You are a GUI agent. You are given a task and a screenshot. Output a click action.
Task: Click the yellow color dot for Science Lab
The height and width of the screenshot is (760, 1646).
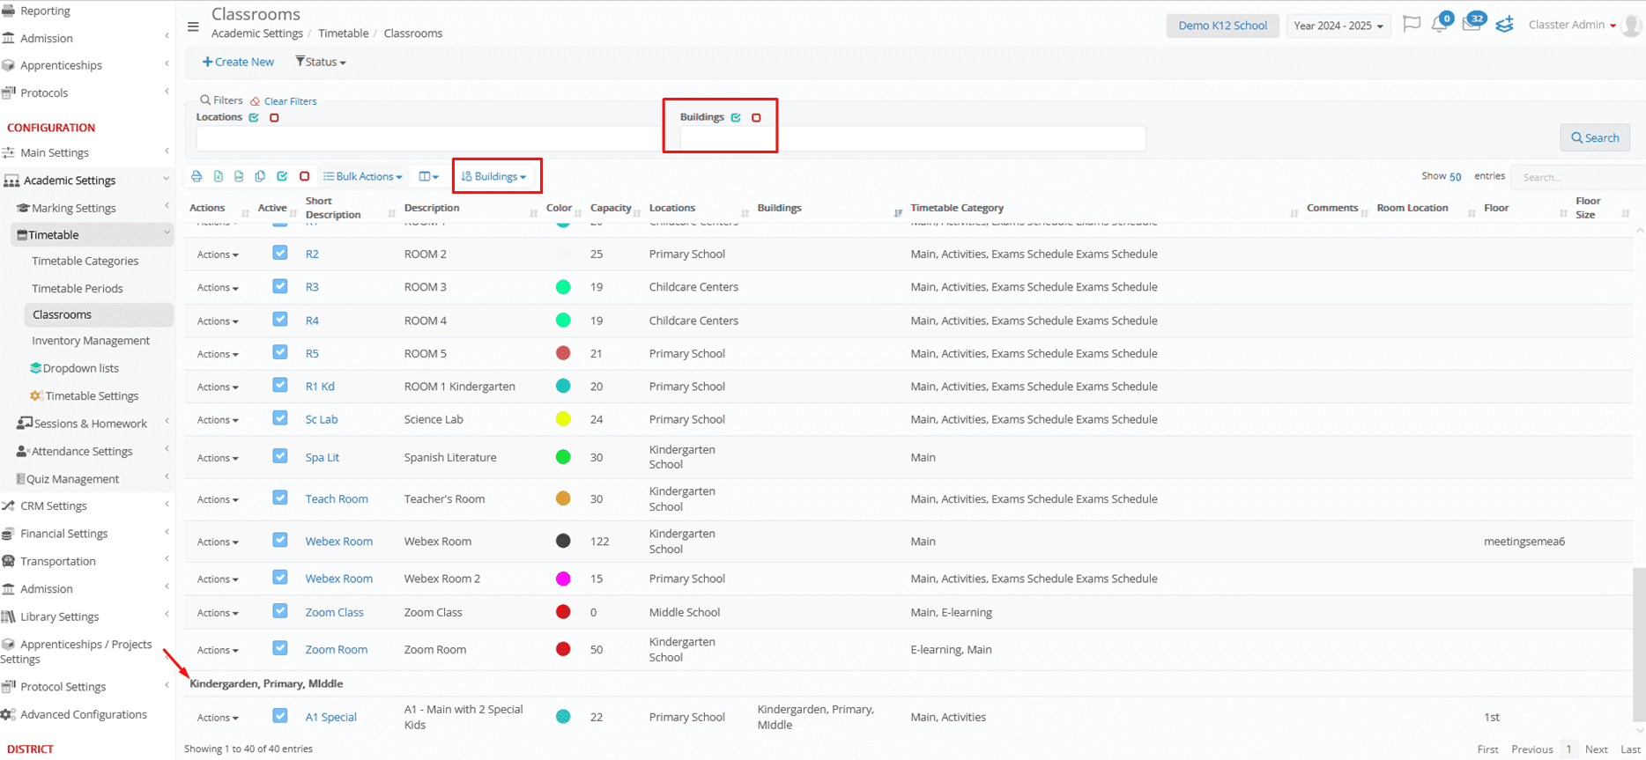tap(563, 419)
